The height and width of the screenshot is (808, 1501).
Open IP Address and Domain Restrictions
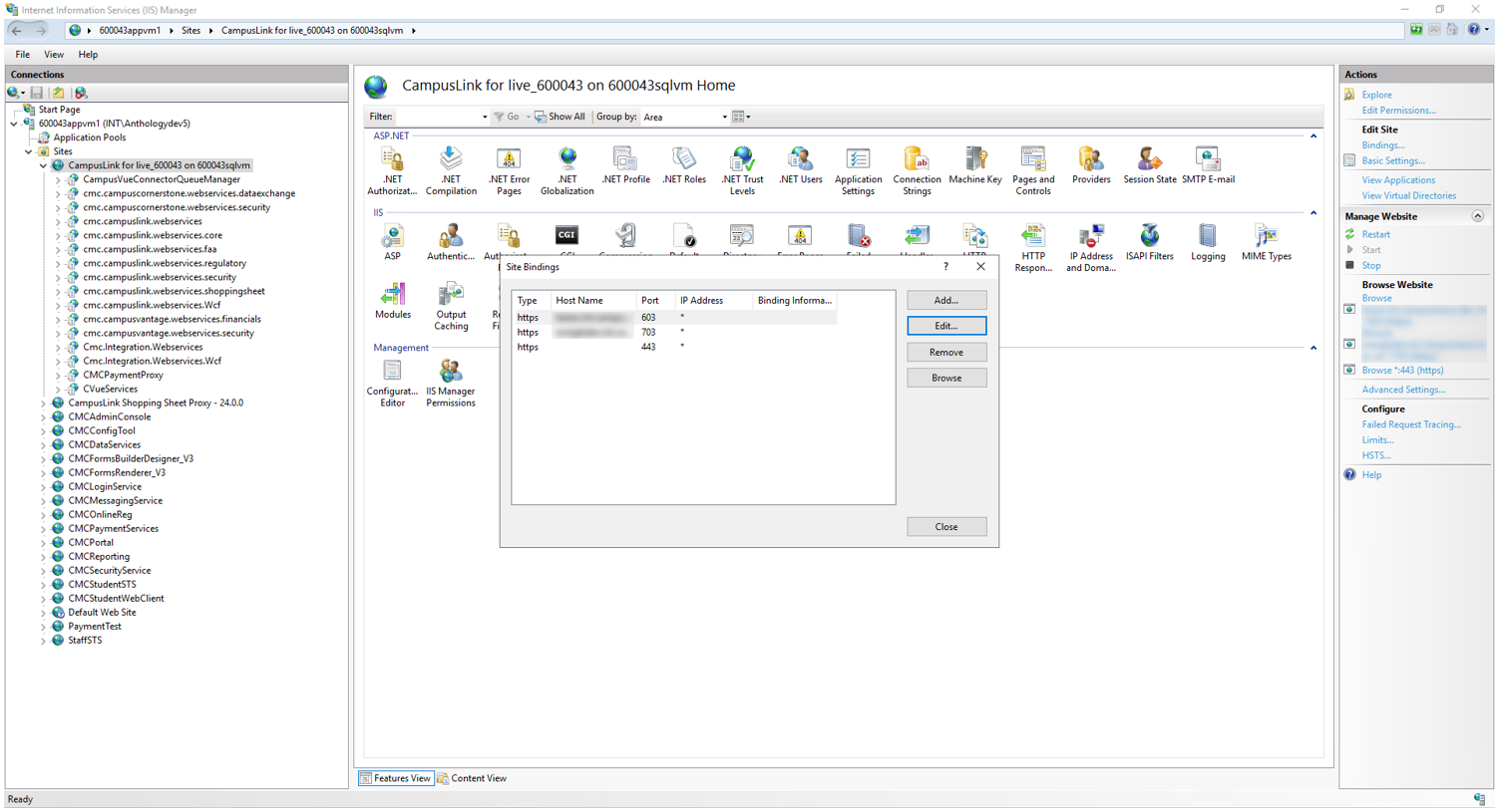[1091, 247]
